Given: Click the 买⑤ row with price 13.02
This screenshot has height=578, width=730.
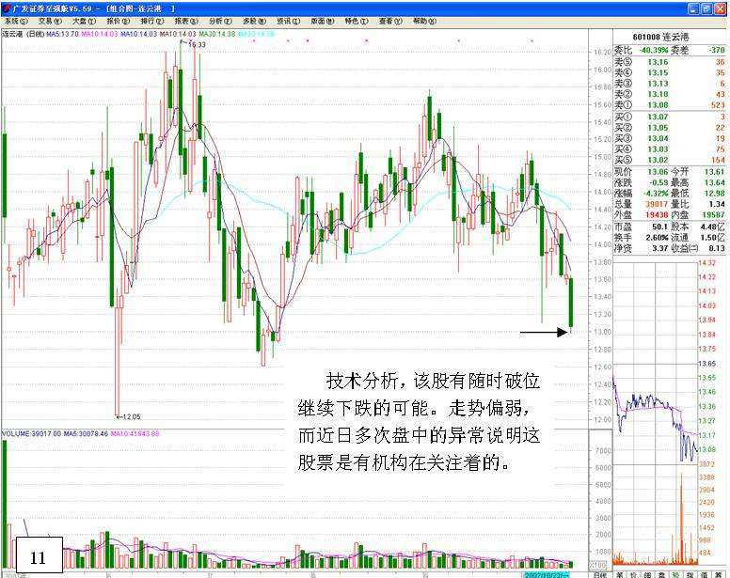Looking at the screenshot, I should [x=670, y=160].
